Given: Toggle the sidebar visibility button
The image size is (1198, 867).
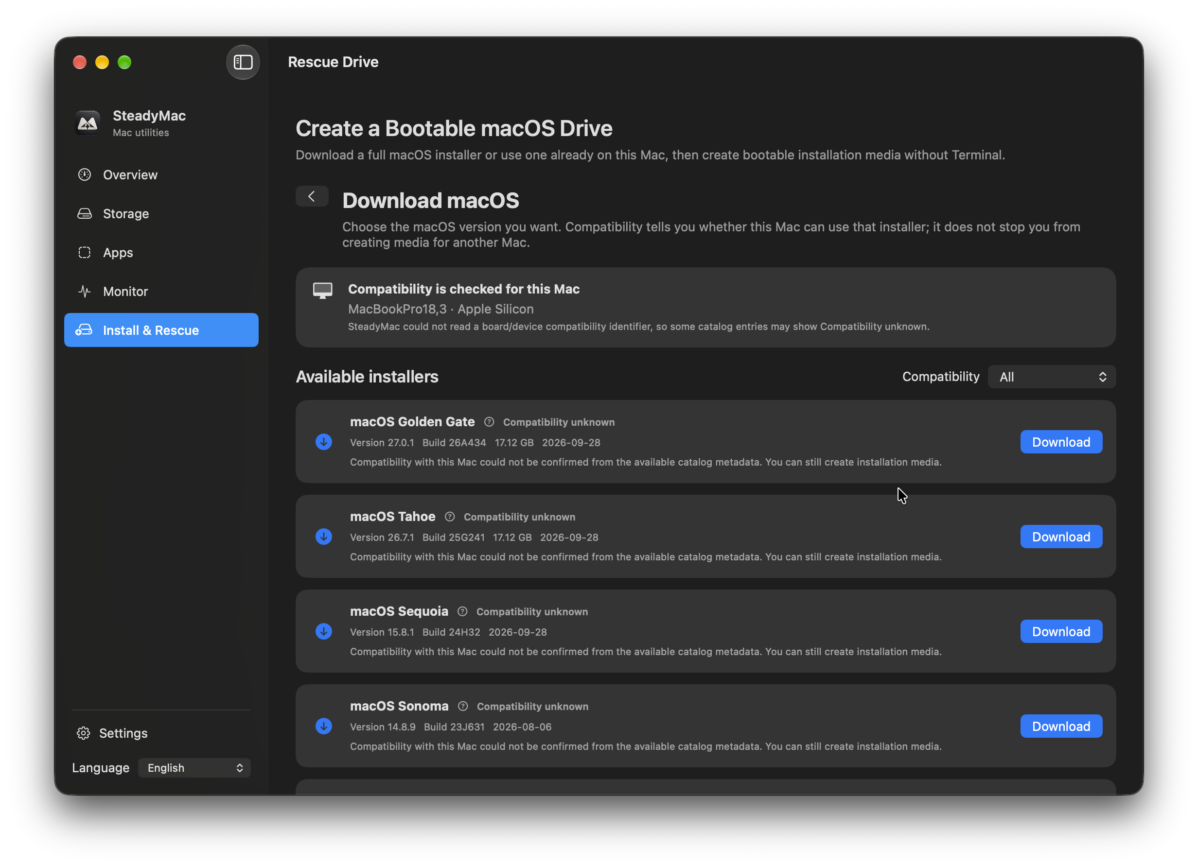Looking at the screenshot, I should [243, 62].
